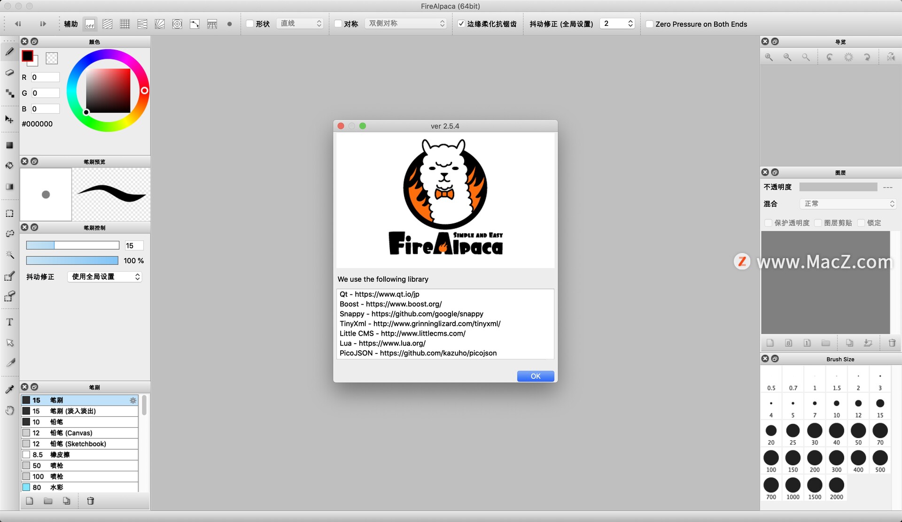Enable the radial/concentric circle snap

tap(177, 24)
